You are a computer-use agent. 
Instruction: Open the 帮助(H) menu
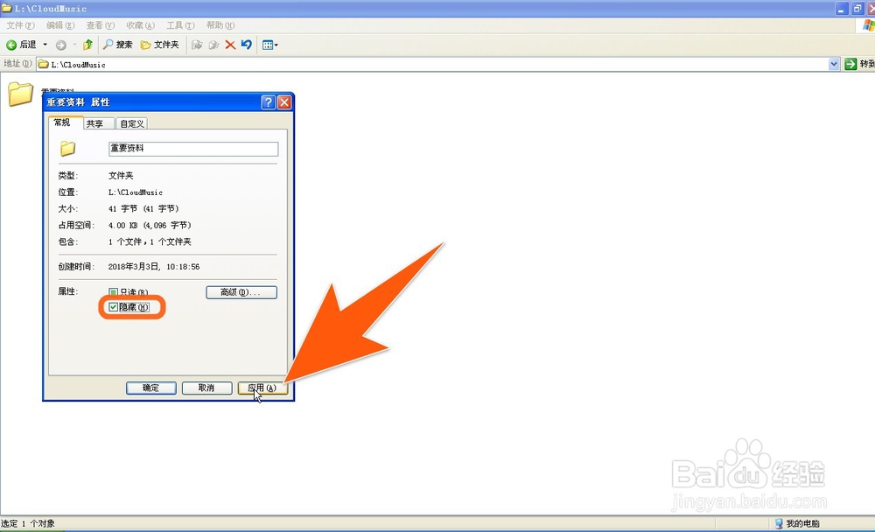[220, 25]
